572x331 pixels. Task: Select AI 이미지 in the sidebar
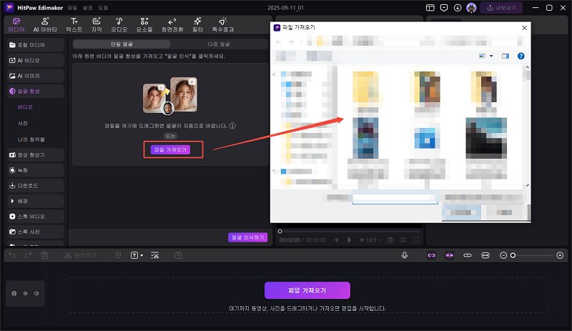35,76
